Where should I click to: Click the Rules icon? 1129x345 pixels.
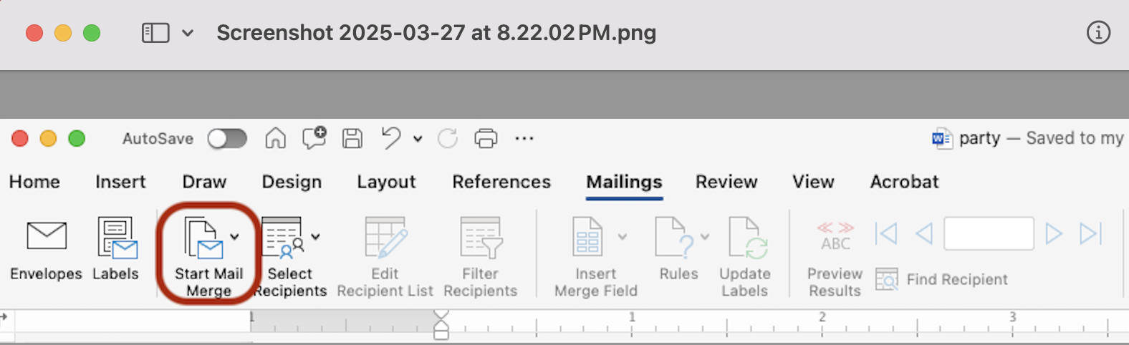click(674, 237)
